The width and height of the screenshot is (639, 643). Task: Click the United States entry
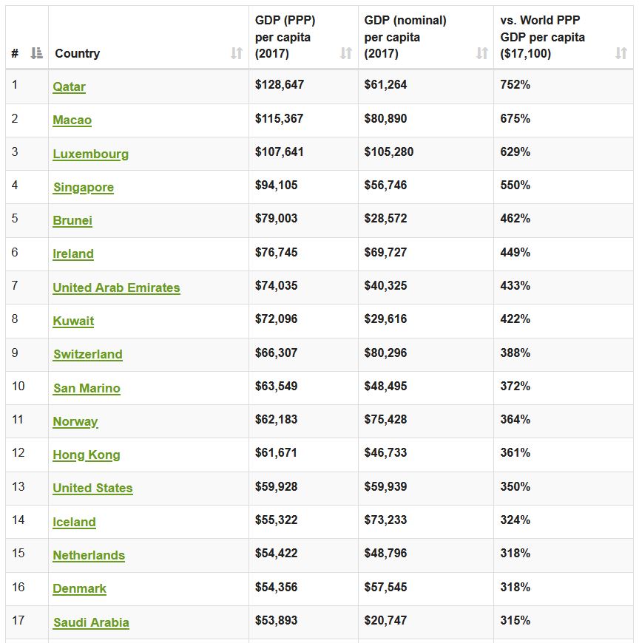coord(92,488)
